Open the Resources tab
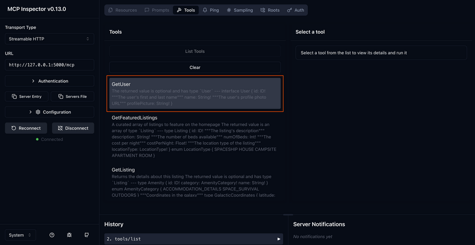 (x=122, y=10)
